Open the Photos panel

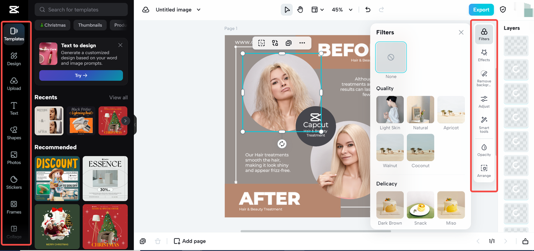14,158
